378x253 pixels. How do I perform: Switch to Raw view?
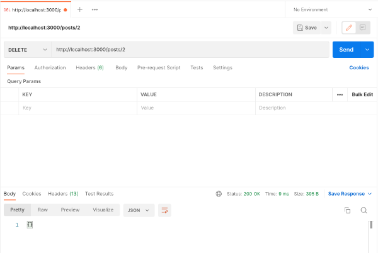pyautogui.click(x=43, y=210)
